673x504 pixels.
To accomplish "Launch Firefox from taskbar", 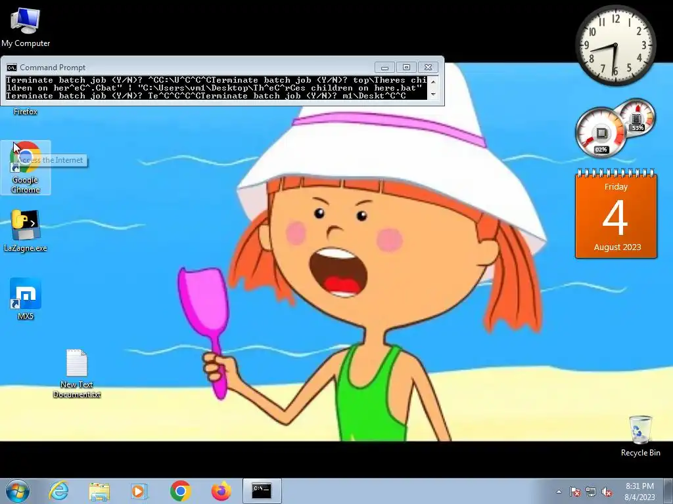I will click(221, 491).
